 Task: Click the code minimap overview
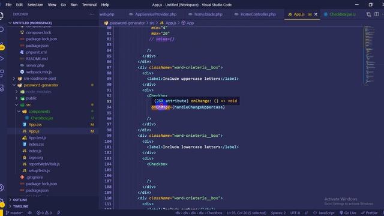(370, 55)
